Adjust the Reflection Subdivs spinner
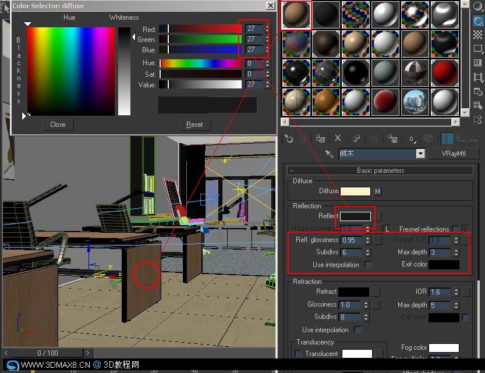485x373 pixels. point(367,253)
